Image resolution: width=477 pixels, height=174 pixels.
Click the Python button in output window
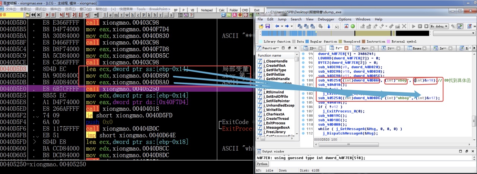coord(262,164)
